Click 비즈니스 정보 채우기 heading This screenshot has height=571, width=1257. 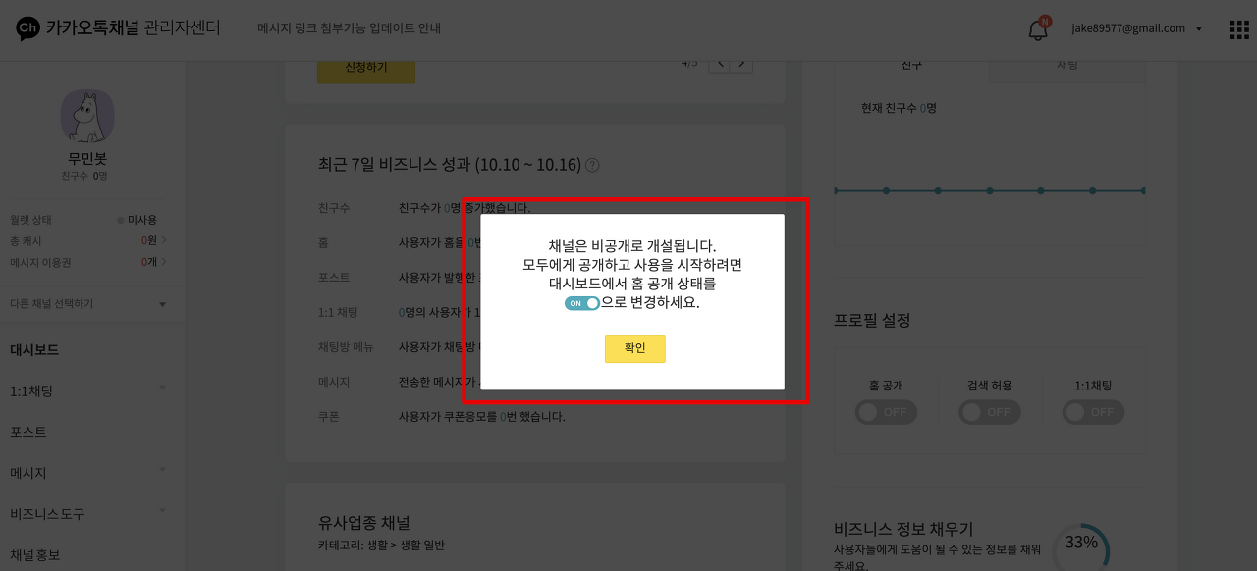903,530
